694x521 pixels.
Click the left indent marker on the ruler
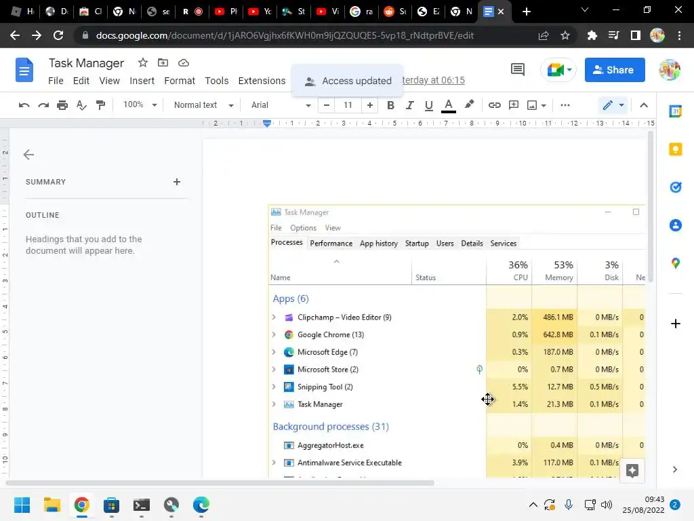pos(267,123)
